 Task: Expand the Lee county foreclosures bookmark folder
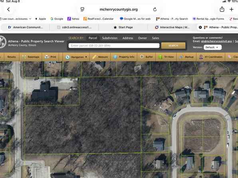16,19
